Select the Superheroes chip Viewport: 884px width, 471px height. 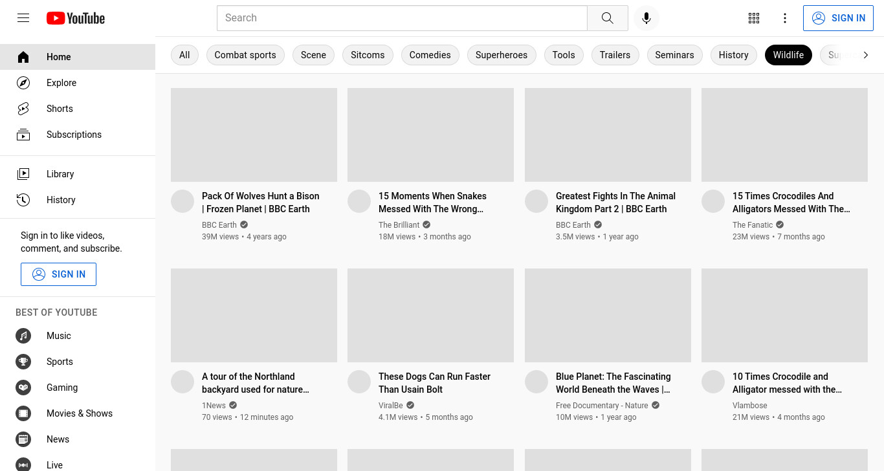pos(502,55)
